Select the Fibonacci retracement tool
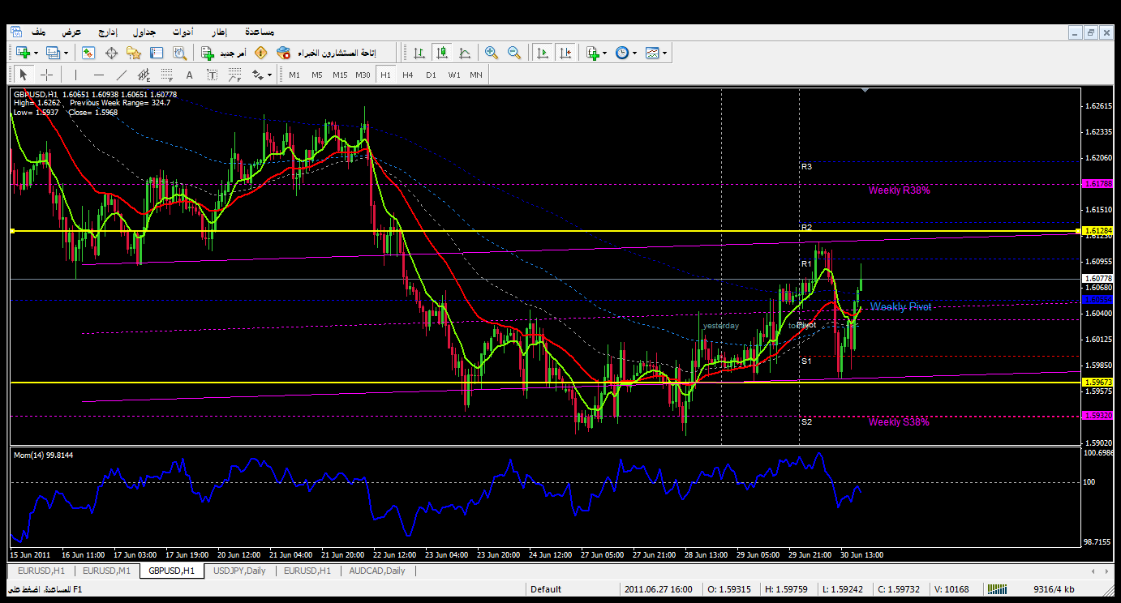1121x603 pixels. pos(167,75)
